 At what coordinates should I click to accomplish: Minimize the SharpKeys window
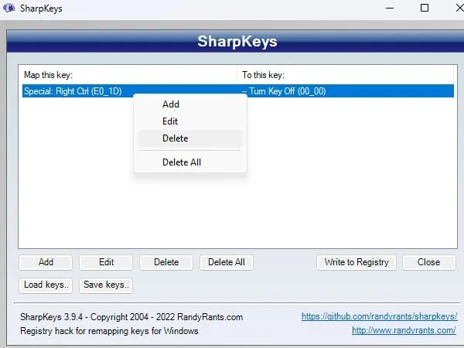coord(390,9)
